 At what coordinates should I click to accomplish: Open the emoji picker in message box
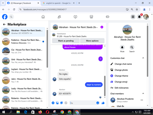pos(98,103)
